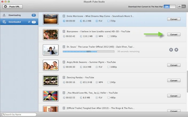Click the video icon before Tangled Ever After title

pyautogui.click(x=64, y=108)
